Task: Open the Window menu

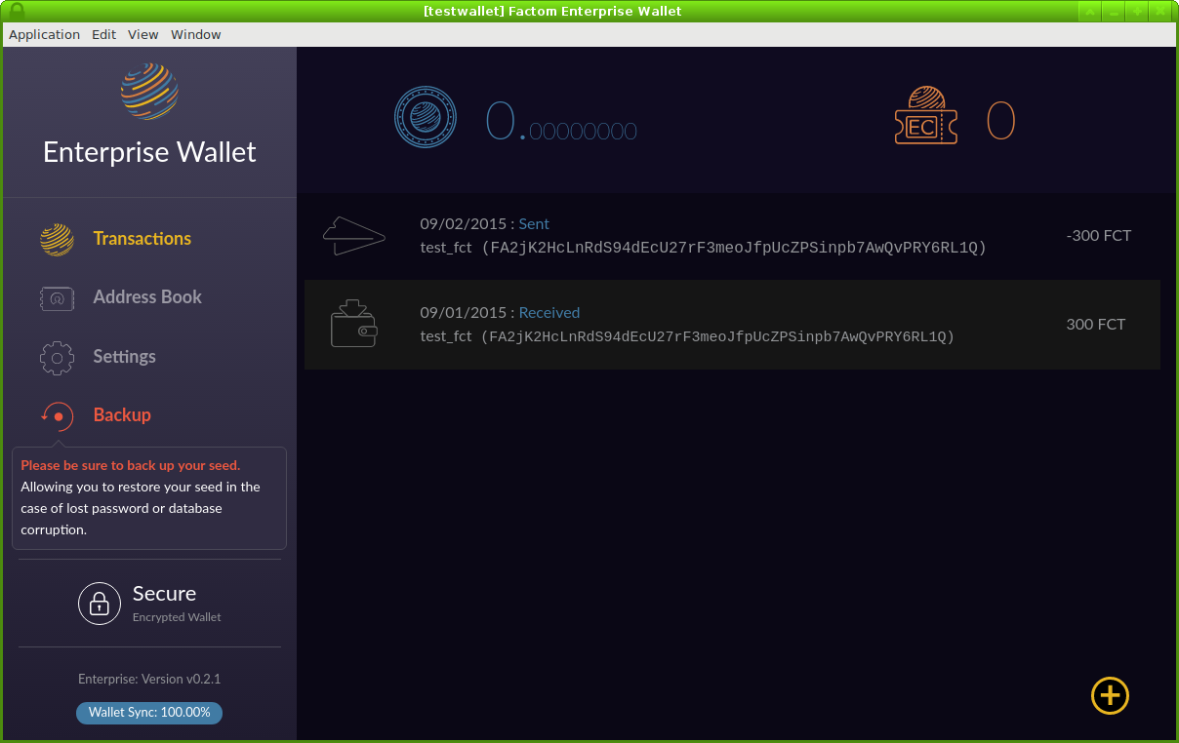Action: coord(196,34)
